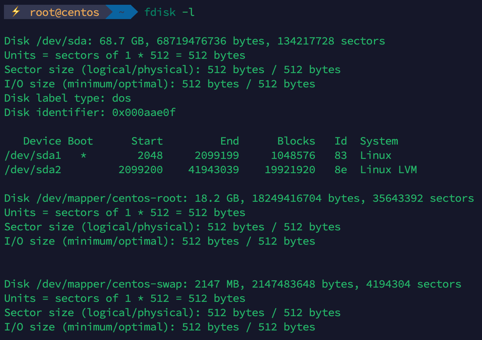The width and height of the screenshot is (482, 340).
Task: Click the 8e partition Id value
Action: pos(341,170)
